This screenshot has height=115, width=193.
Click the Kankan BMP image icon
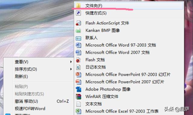[x=78, y=30]
